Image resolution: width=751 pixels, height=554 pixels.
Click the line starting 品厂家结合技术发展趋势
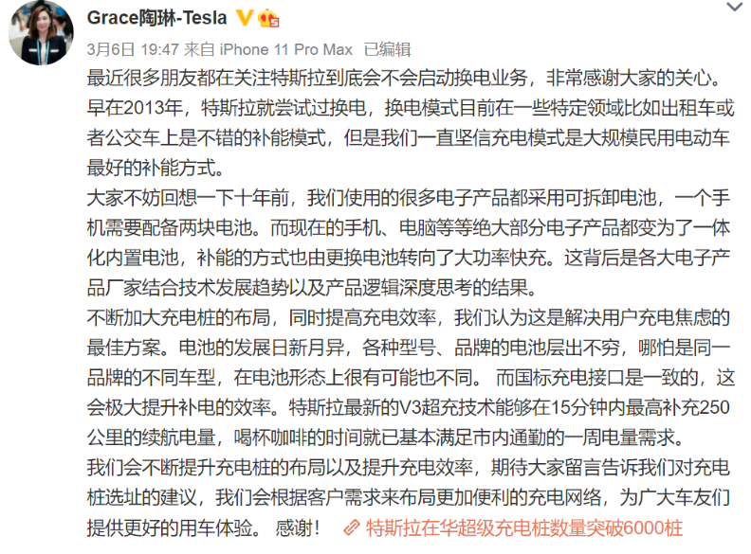(x=312, y=288)
